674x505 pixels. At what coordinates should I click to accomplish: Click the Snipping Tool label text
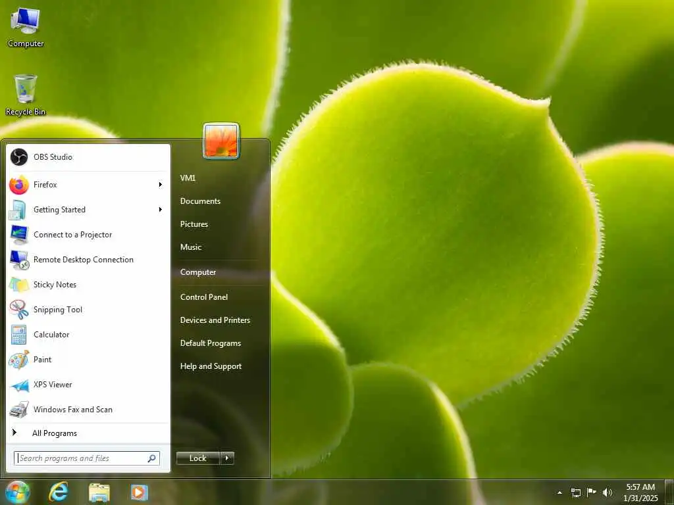58,310
